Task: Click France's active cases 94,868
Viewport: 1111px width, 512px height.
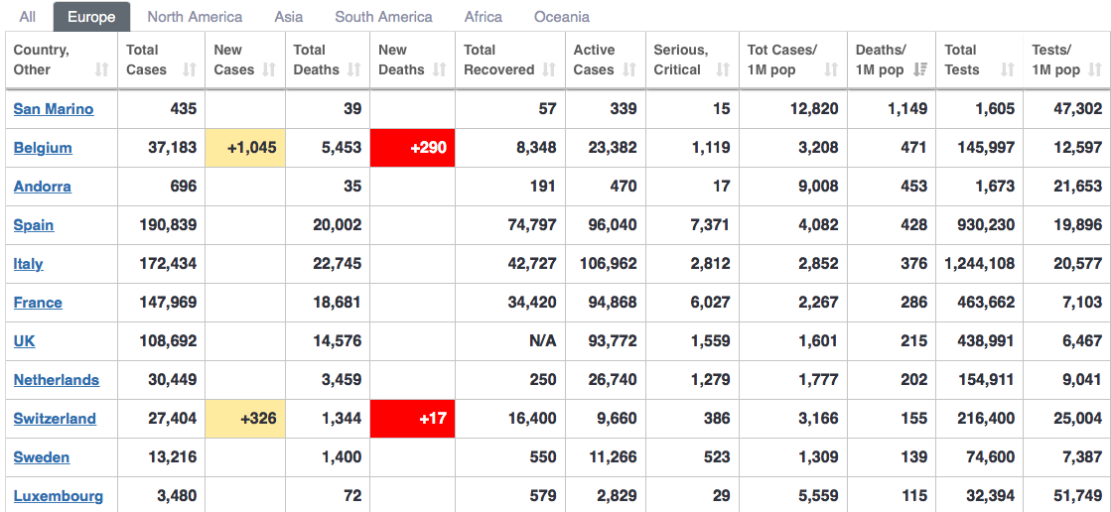Action: (613, 303)
